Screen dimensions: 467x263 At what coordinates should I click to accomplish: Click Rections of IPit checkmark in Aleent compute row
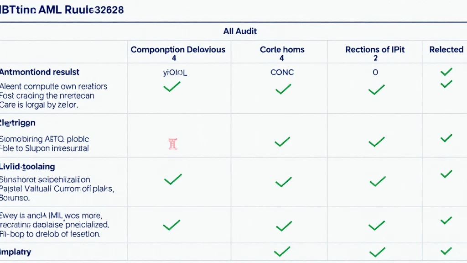tap(376, 89)
